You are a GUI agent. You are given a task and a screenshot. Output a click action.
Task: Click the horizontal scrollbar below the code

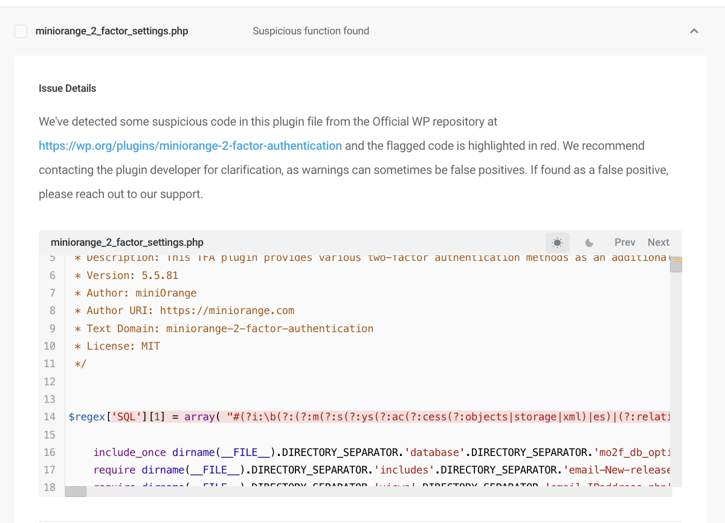pos(75,492)
